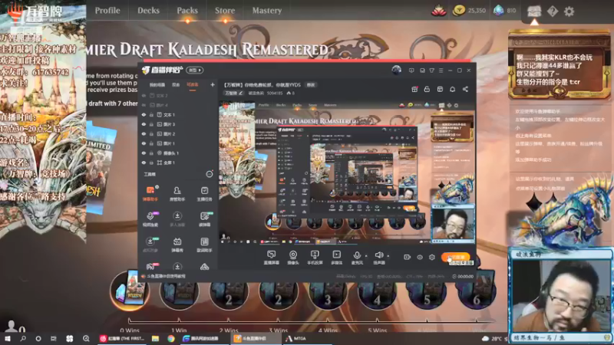The image size is (614, 345).
Task: Hide the 图片 1 source layer
Action: click(x=144, y=143)
